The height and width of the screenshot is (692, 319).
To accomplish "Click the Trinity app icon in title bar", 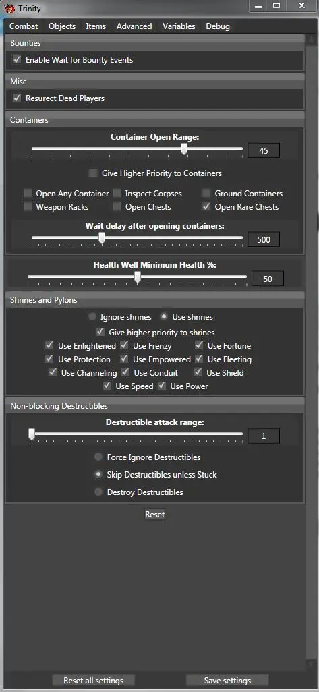I will tap(11, 8).
